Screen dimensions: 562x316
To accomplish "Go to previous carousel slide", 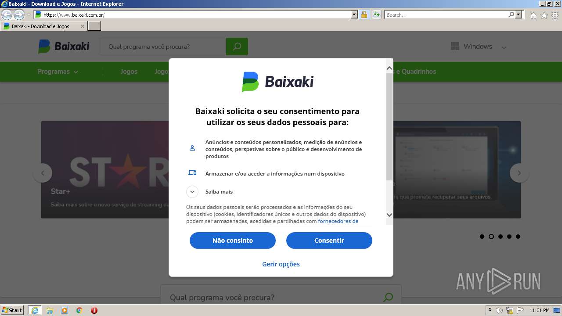I will [43, 173].
